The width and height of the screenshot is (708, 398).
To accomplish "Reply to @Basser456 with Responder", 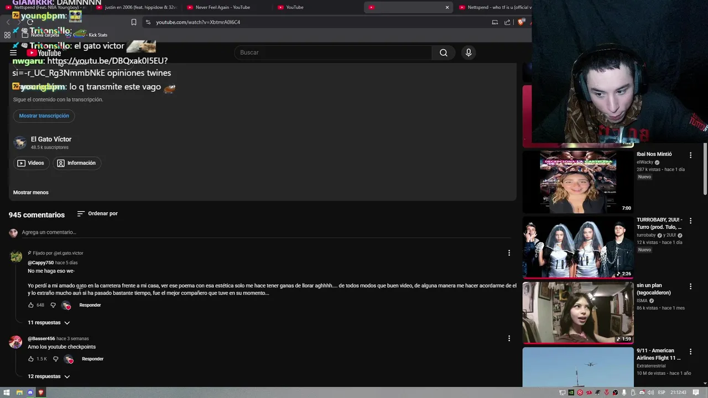I will coord(92,359).
